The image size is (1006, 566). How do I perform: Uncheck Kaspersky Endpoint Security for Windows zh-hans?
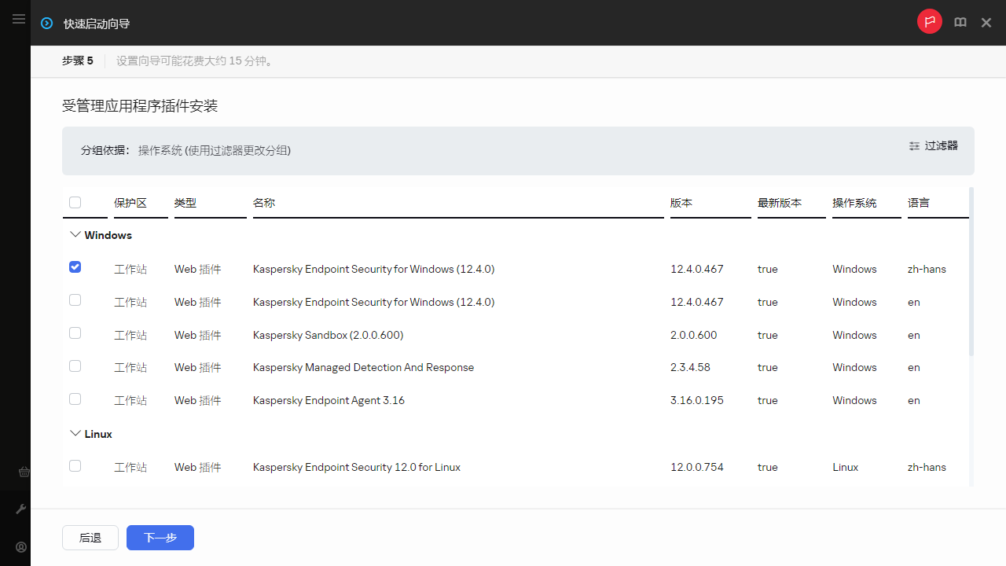coord(75,267)
